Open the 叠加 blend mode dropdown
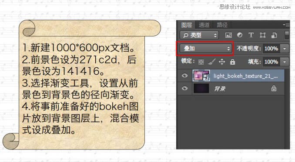 click(206, 49)
